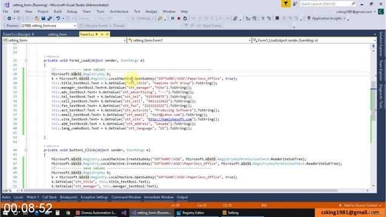386x217 pixels.
Task: Click the horizontal scrollbar thumb below the code
Action: tap(181, 190)
